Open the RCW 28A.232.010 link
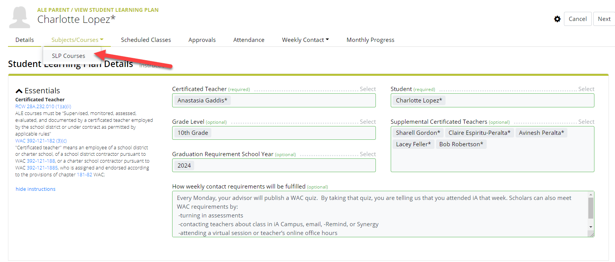This screenshot has width=615, height=262. pyautogui.click(x=43, y=106)
